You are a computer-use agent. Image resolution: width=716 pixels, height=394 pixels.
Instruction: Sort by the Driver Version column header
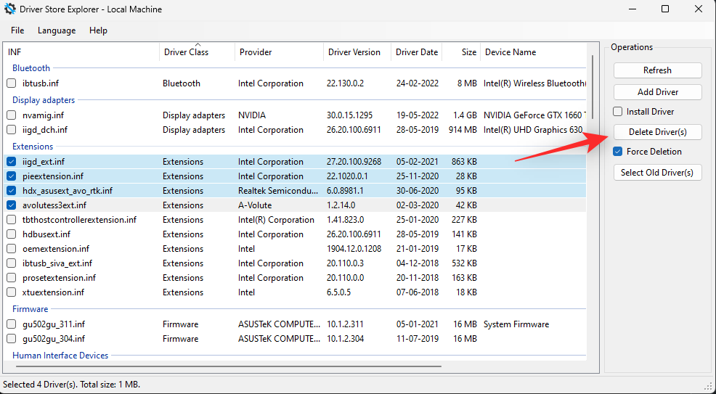[x=357, y=52]
